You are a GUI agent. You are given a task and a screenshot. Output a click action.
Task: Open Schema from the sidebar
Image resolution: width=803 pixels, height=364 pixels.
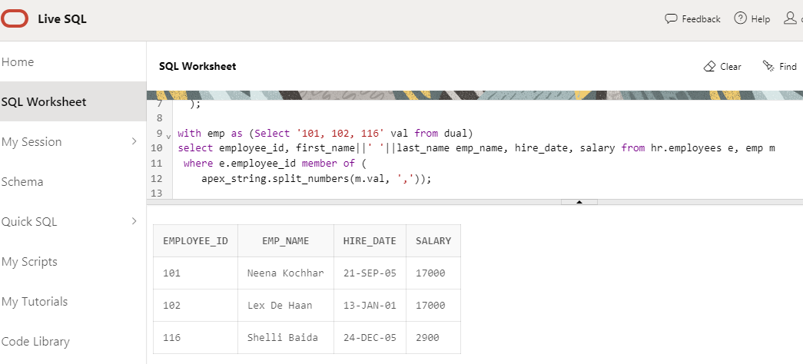pos(22,182)
